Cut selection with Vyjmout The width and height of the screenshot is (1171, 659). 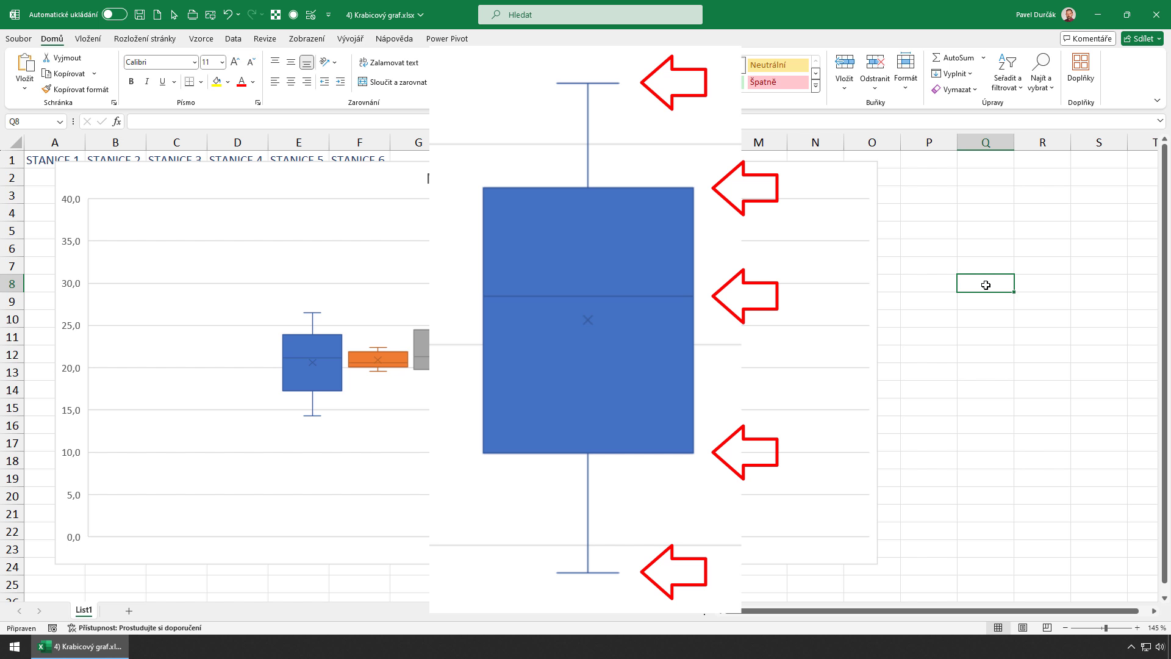[62, 58]
